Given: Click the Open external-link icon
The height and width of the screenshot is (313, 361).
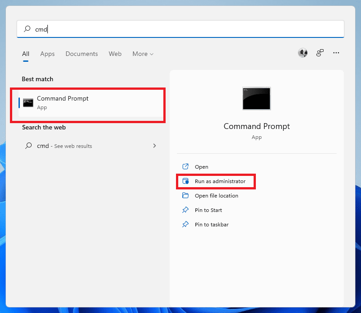Looking at the screenshot, I should click(185, 166).
